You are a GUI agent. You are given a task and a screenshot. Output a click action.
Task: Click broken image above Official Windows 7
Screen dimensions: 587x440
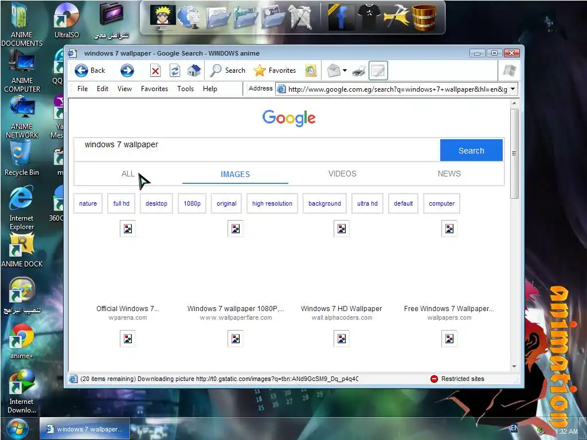128,229
